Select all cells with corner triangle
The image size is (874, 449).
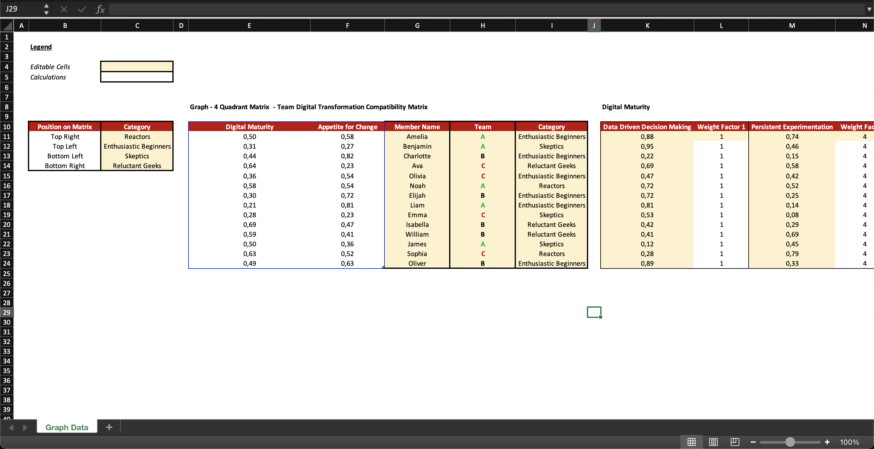point(7,25)
